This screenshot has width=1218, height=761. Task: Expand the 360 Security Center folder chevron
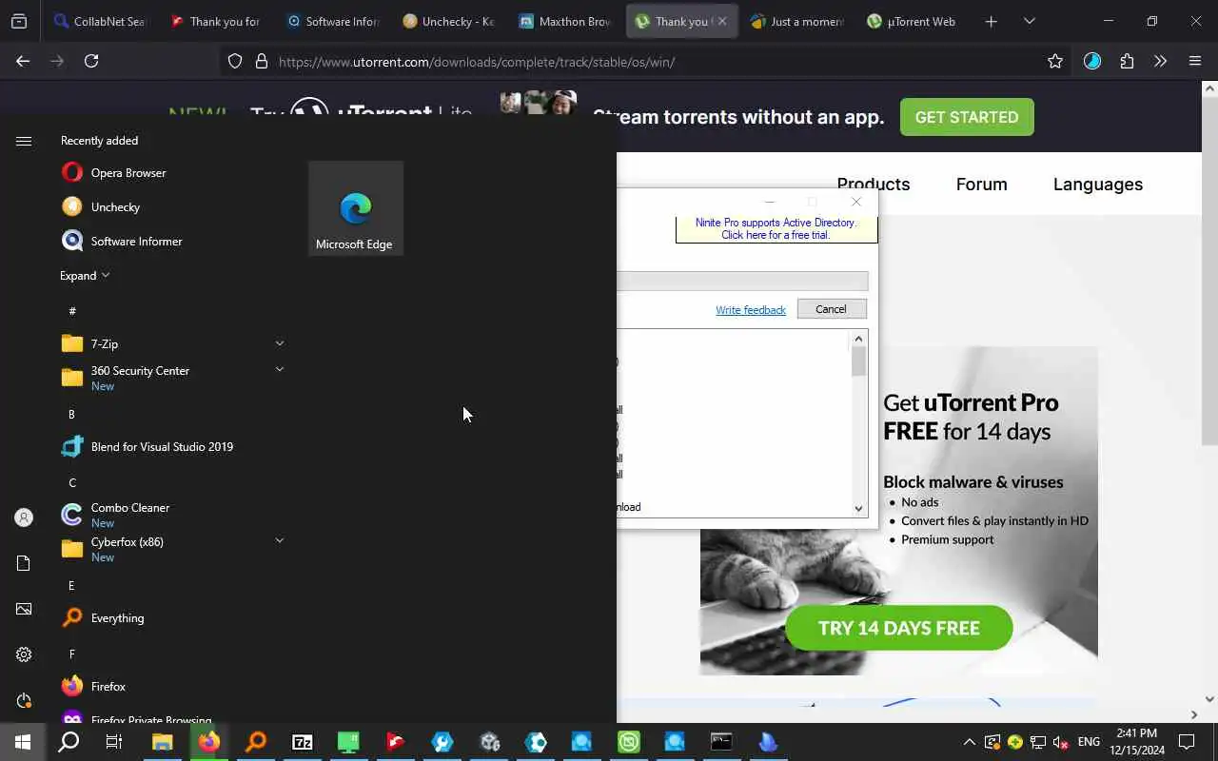(x=279, y=369)
